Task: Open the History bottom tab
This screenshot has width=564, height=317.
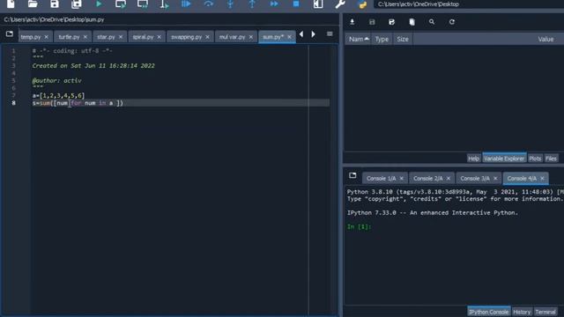Action: pos(522,312)
